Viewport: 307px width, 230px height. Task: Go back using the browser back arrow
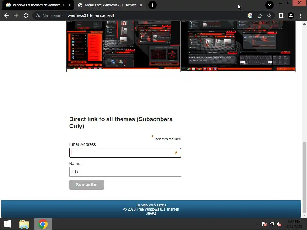pos(7,16)
